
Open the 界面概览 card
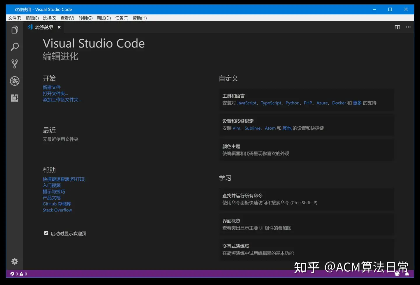[307, 224]
